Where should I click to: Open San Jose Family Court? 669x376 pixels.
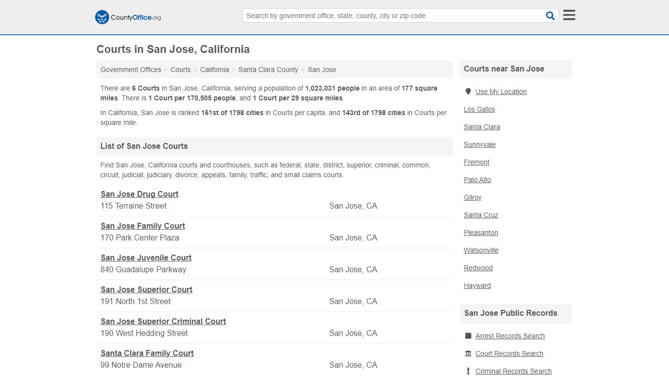pyautogui.click(x=143, y=226)
